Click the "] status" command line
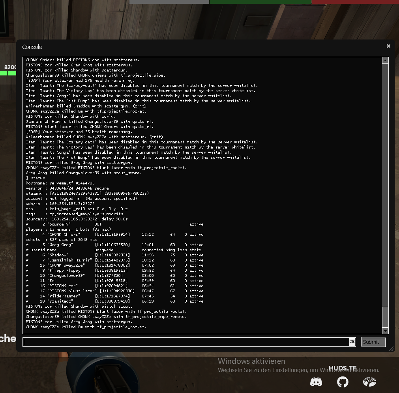This screenshot has width=399, height=393. click(x=36, y=178)
